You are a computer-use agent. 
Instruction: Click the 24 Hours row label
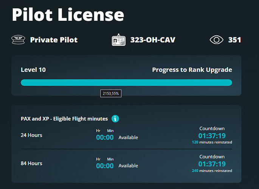(x=31, y=135)
